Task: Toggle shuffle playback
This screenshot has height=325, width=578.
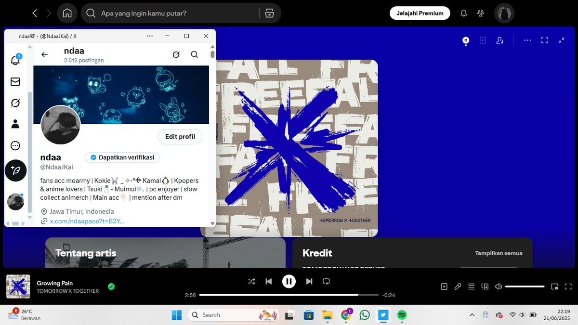Action: (251, 282)
